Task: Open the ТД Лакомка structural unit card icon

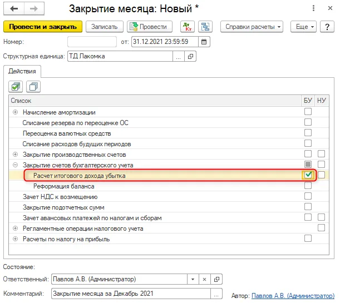Action: (190, 56)
